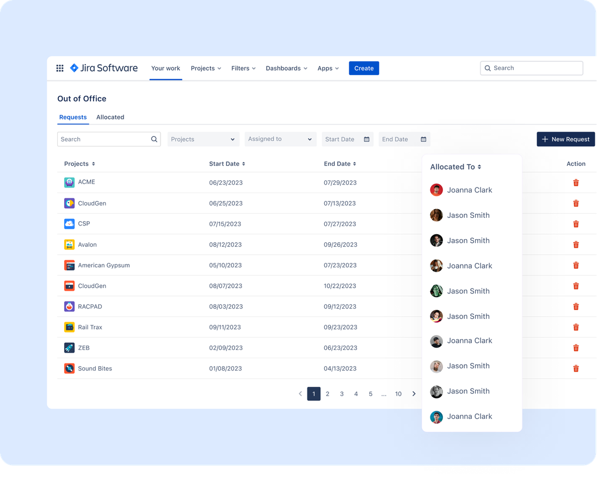Image resolution: width=597 pixels, height=489 pixels.
Task: Expand the Apps navigation menu
Action: point(328,68)
